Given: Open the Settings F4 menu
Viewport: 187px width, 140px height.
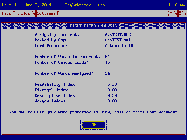Looking at the screenshot, I should coord(49,13).
